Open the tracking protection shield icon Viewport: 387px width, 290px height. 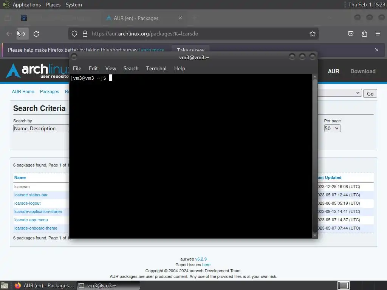(x=74, y=34)
